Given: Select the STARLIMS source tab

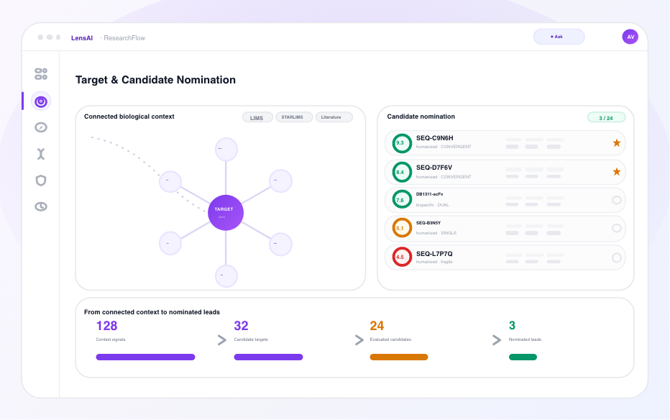Looking at the screenshot, I should pos(294,117).
